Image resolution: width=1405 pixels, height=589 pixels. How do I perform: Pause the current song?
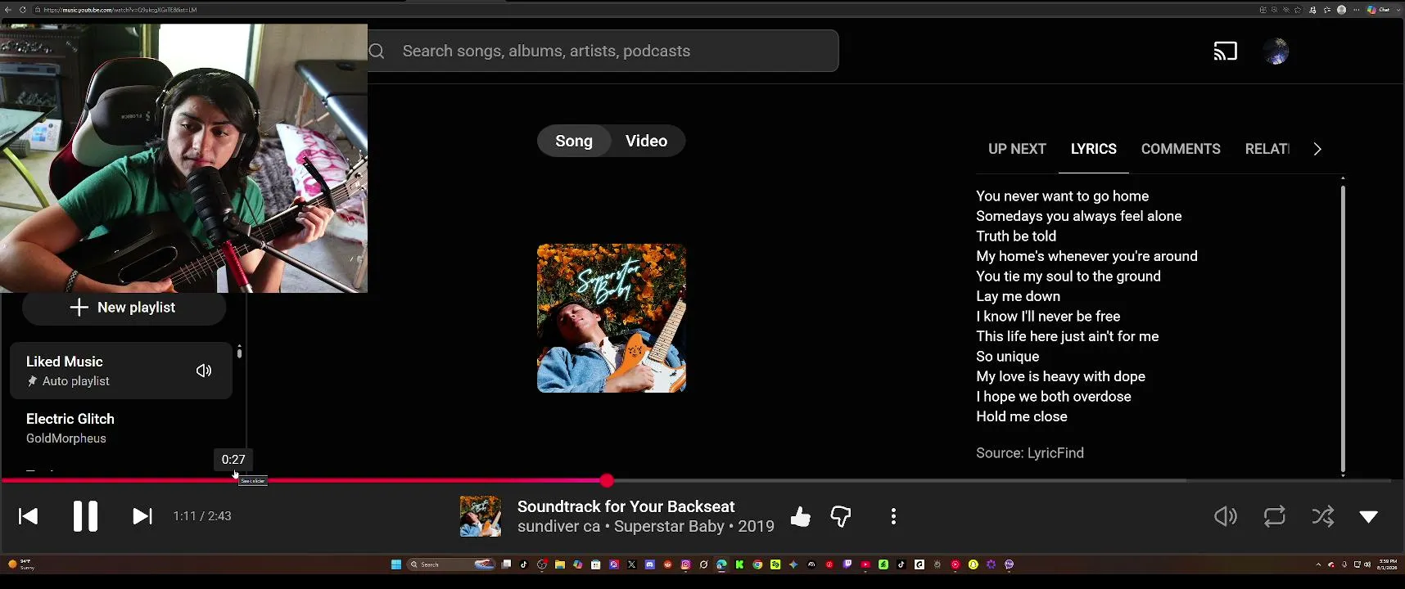(x=85, y=516)
